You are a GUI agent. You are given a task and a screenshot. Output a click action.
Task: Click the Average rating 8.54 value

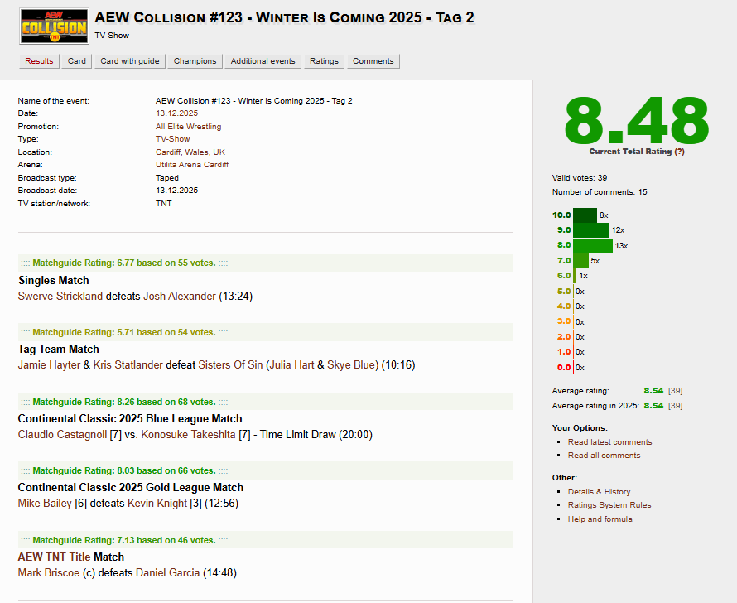pos(653,391)
